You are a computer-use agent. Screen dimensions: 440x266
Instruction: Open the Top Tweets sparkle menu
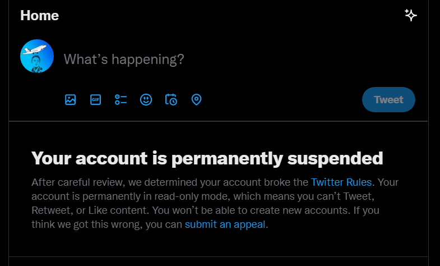click(411, 15)
